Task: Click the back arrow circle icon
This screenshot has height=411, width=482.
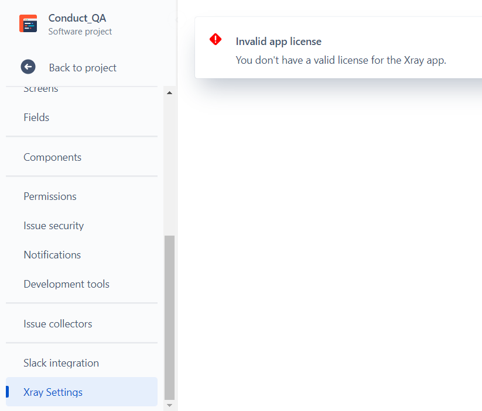Action: (x=28, y=67)
